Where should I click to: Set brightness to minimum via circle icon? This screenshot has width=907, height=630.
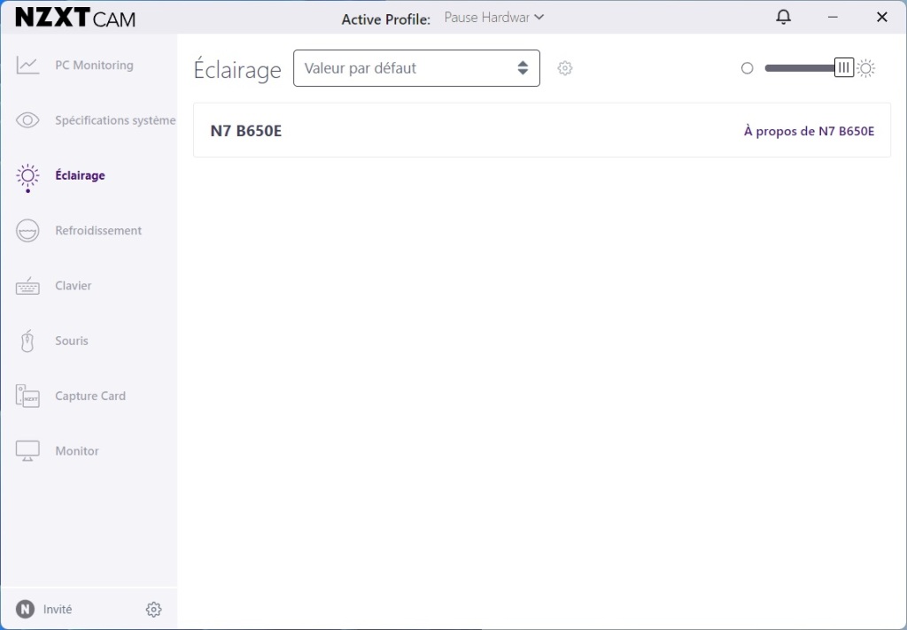(x=747, y=68)
